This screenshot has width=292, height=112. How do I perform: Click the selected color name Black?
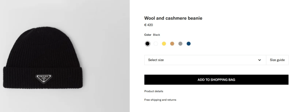pos(157,35)
